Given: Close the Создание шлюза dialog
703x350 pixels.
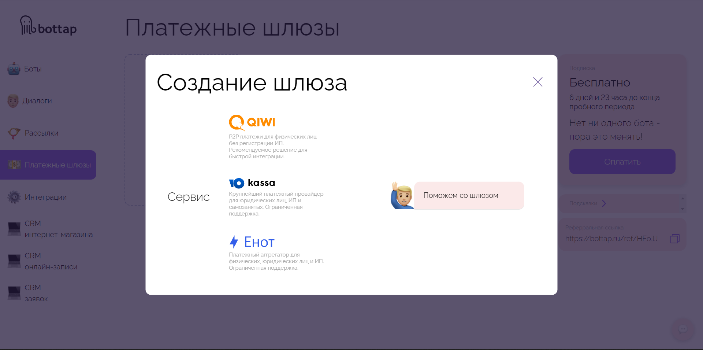Looking at the screenshot, I should [538, 82].
